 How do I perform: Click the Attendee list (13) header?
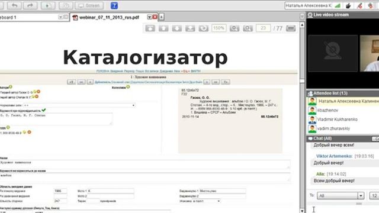(343, 93)
